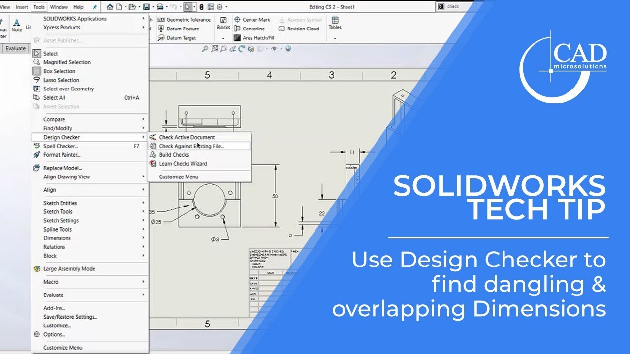Click the Home icon in the top toolbar
This screenshot has width=630, height=354.
click(x=110, y=7)
